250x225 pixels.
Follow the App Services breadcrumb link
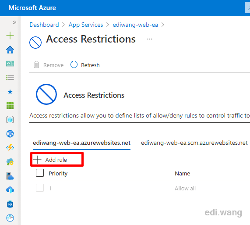pyautogui.click(x=86, y=25)
